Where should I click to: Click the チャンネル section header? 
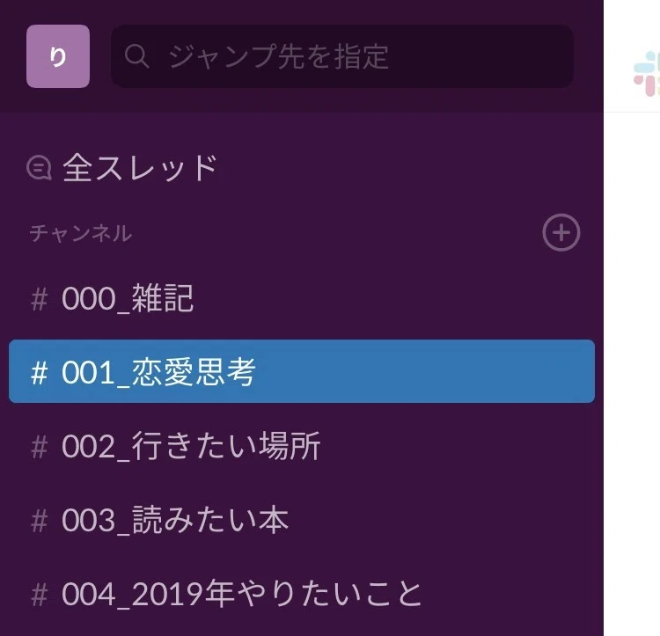point(81,232)
